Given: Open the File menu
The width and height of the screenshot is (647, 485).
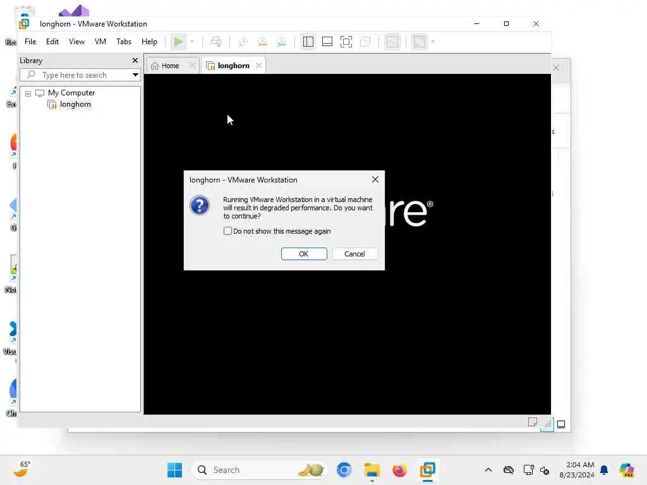Looking at the screenshot, I should (30, 42).
